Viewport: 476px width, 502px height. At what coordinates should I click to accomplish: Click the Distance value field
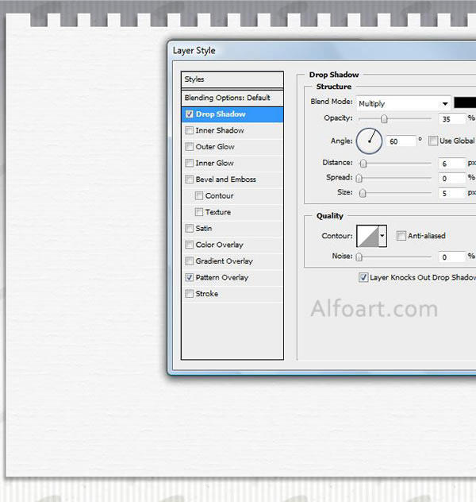(451, 164)
